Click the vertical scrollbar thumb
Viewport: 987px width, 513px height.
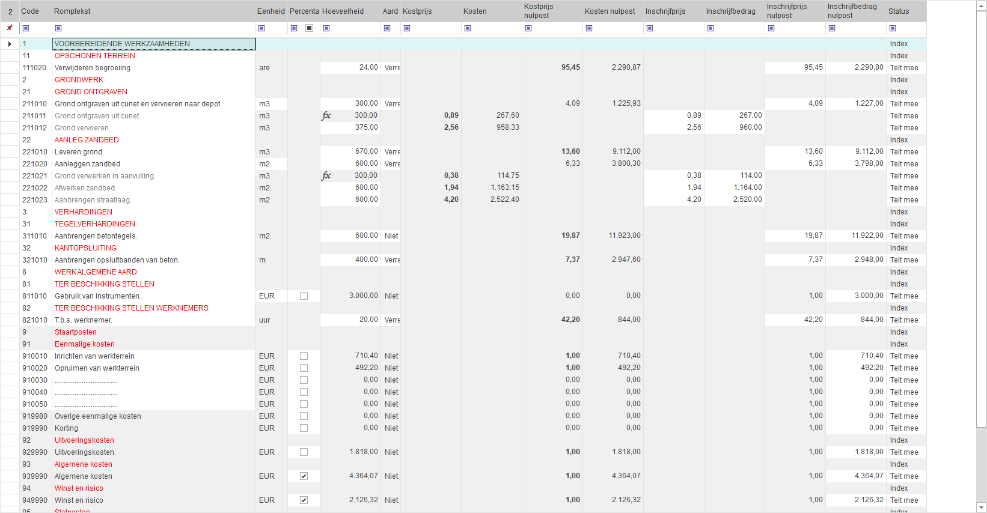(981, 219)
